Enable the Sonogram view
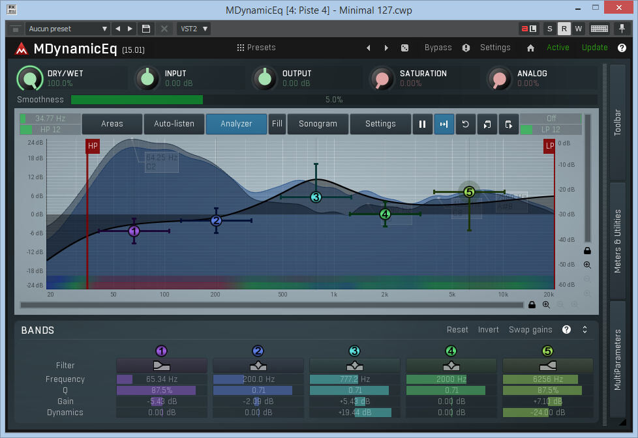638x438 pixels. tap(318, 124)
